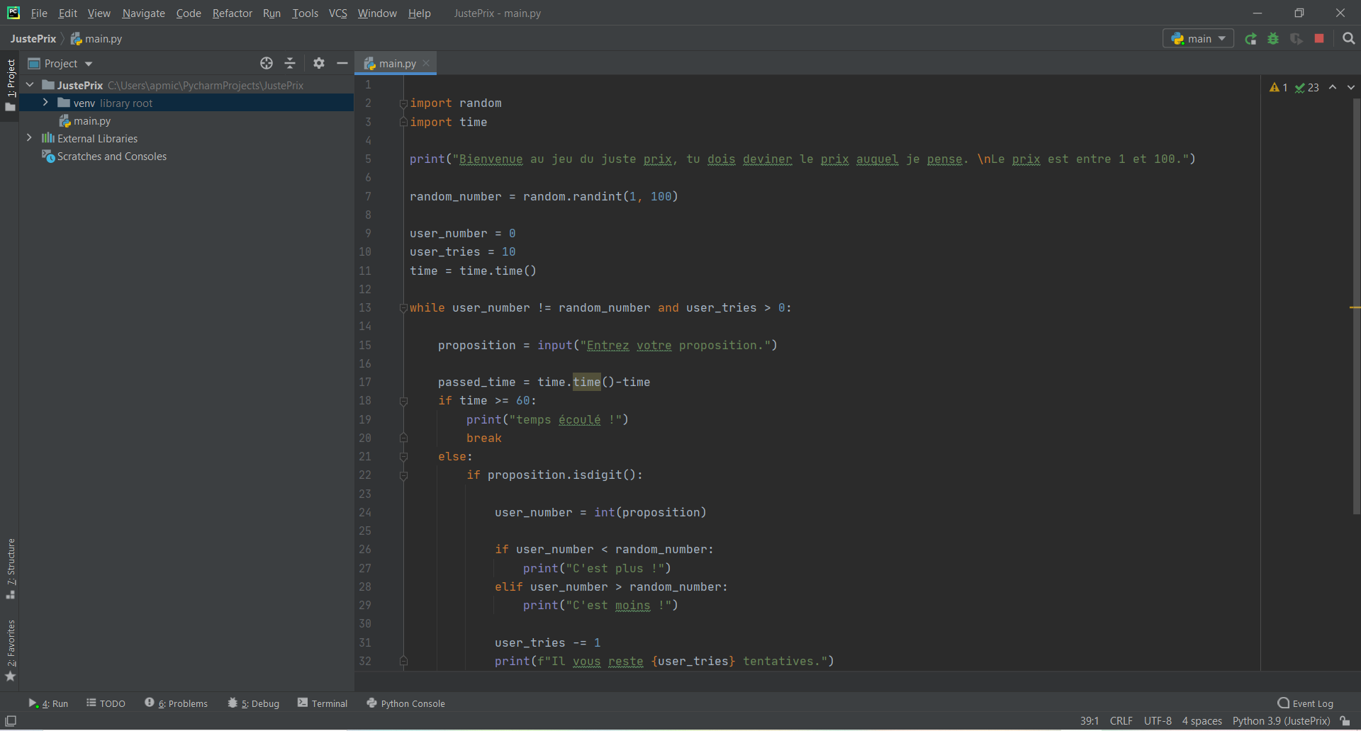The image size is (1361, 731).
Task: Open the Help menu
Action: (x=419, y=13)
